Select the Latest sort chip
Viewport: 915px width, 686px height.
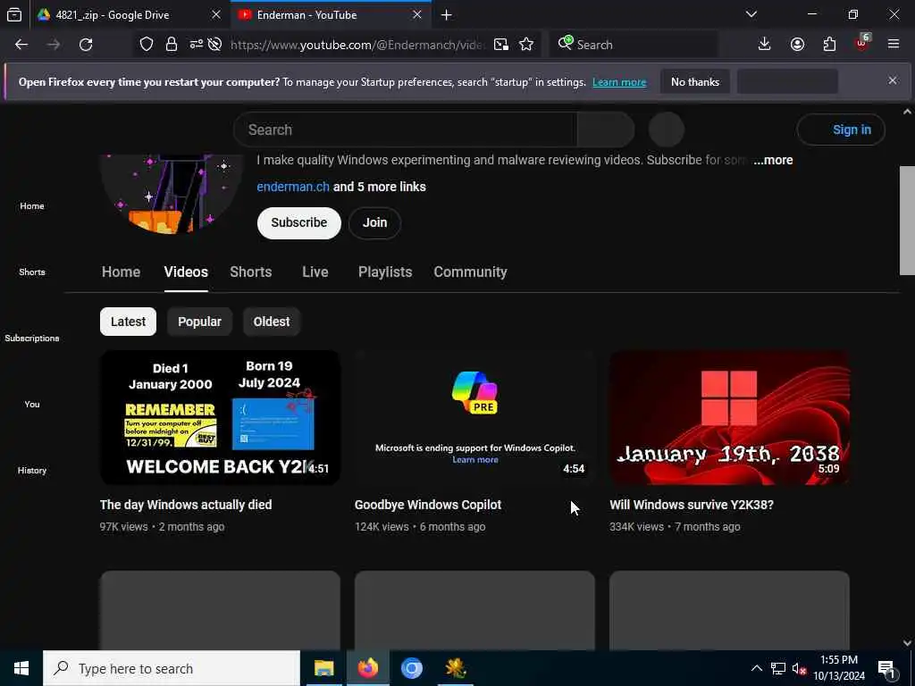(x=129, y=322)
